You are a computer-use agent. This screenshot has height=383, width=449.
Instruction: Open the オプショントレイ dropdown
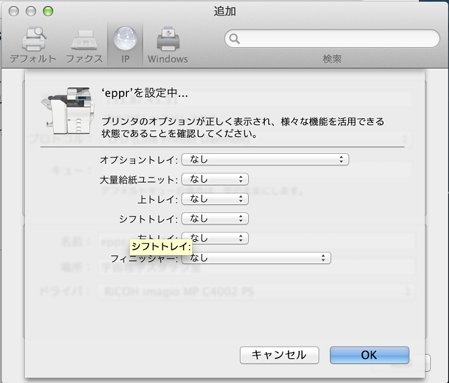click(x=265, y=159)
